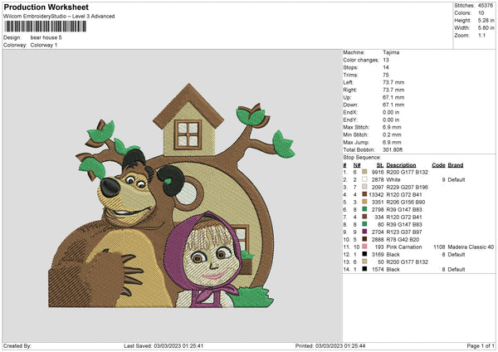
Task: Click the tan swatch in the 9916-stitch row
Action: tap(364, 172)
